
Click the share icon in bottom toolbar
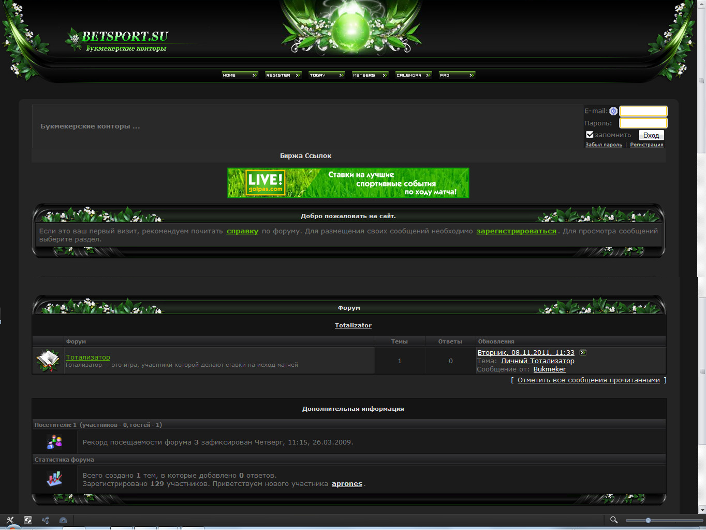coord(46,520)
